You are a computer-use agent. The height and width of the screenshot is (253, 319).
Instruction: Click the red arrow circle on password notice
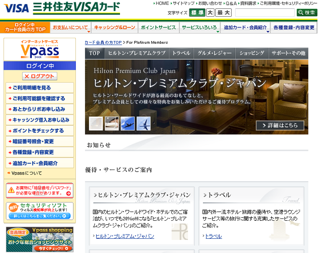tap(68, 193)
